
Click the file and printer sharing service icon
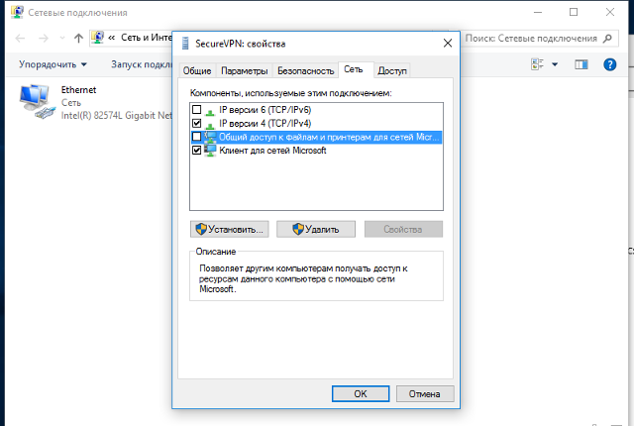(210, 137)
